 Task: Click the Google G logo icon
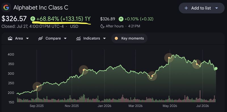[6, 7]
